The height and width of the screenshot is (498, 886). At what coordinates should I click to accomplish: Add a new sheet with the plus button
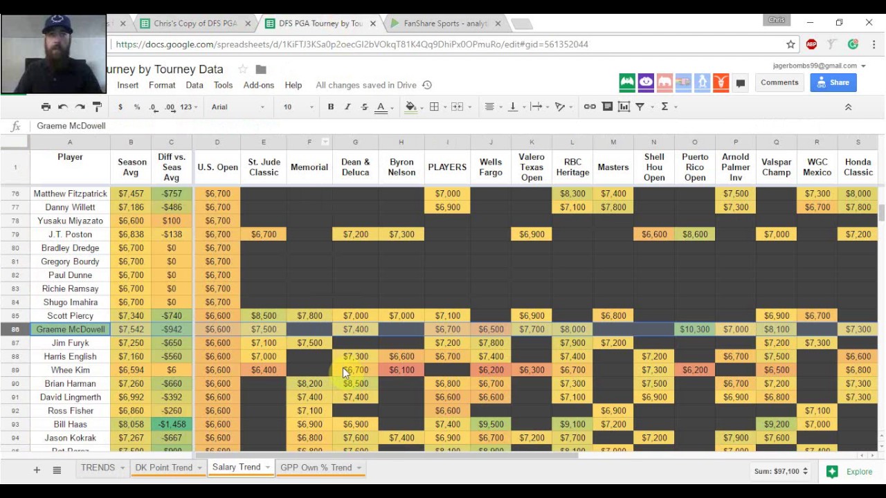(x=37, y=470)
